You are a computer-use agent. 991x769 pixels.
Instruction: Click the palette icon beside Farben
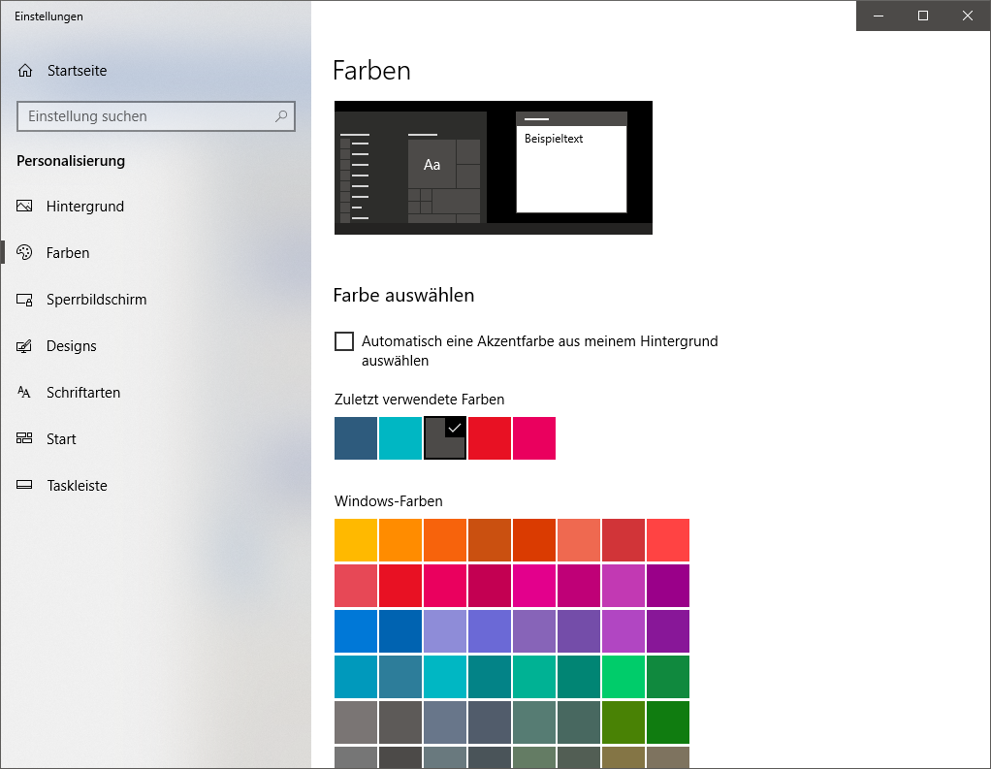point(24,253)
